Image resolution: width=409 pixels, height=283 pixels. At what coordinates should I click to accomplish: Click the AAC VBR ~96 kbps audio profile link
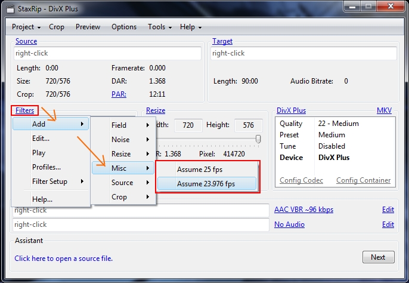[303, 210]
